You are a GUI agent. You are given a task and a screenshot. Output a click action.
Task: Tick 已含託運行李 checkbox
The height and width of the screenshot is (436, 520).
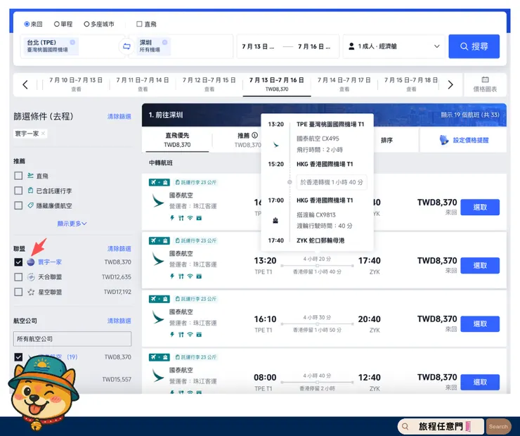(x=18, y=191)
